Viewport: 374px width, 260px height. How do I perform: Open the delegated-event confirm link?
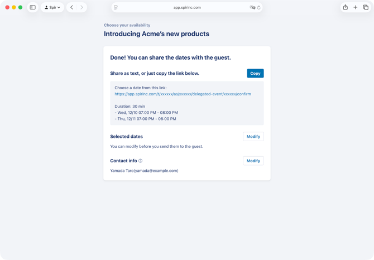point(183,94)
